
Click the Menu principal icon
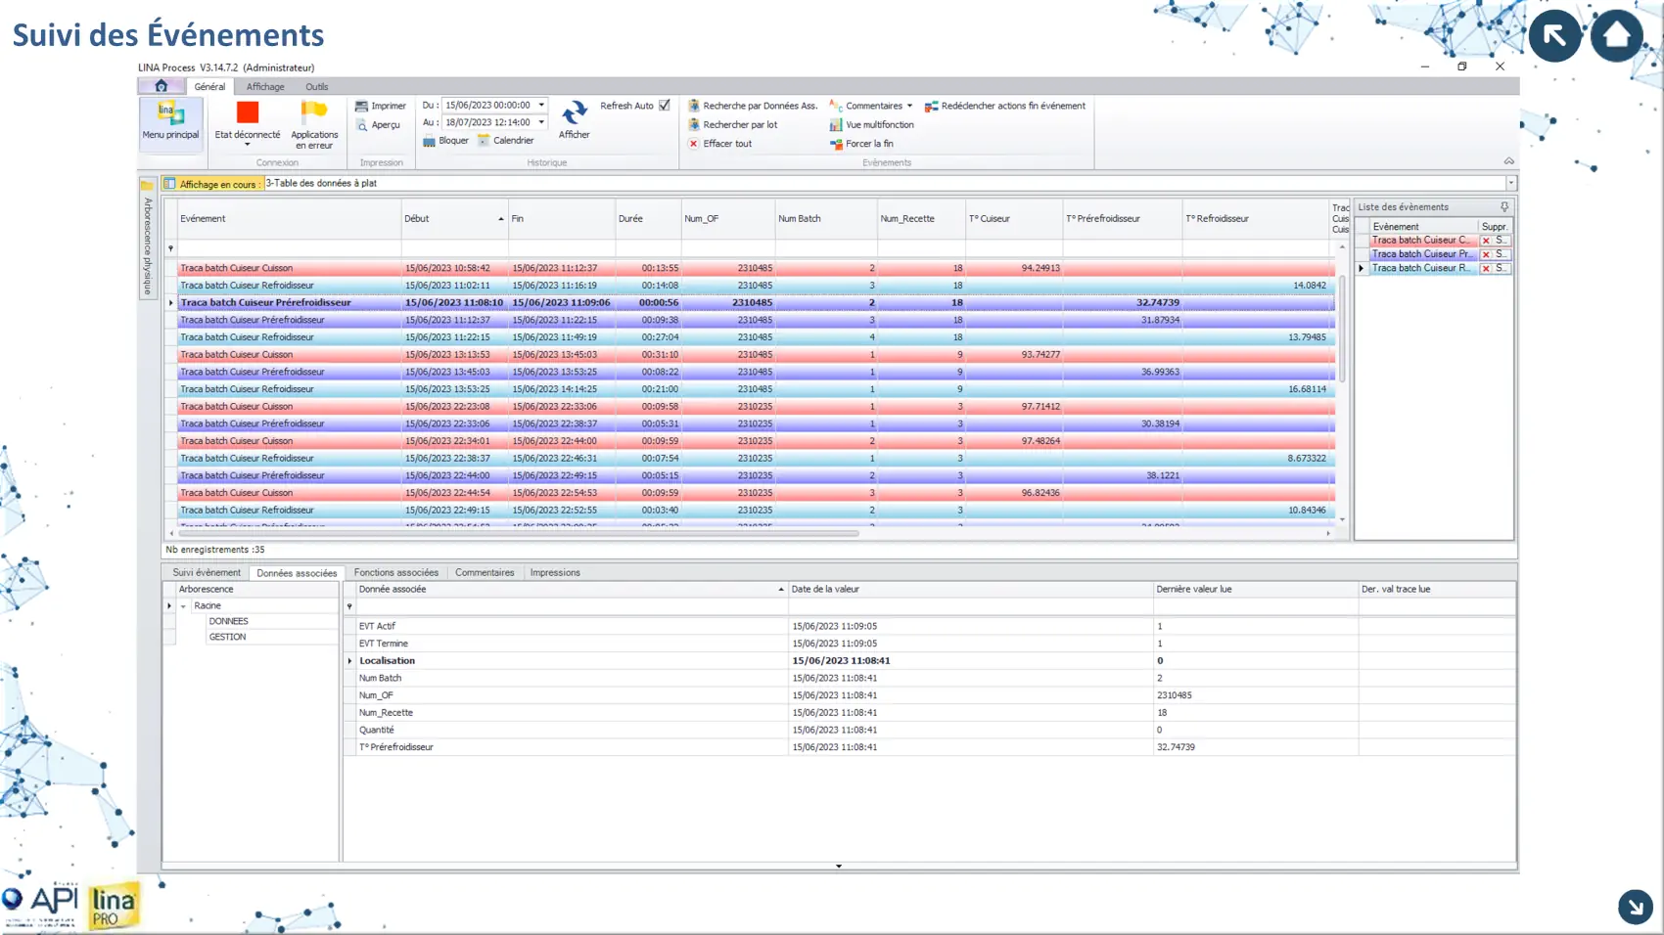coord(170,114)
